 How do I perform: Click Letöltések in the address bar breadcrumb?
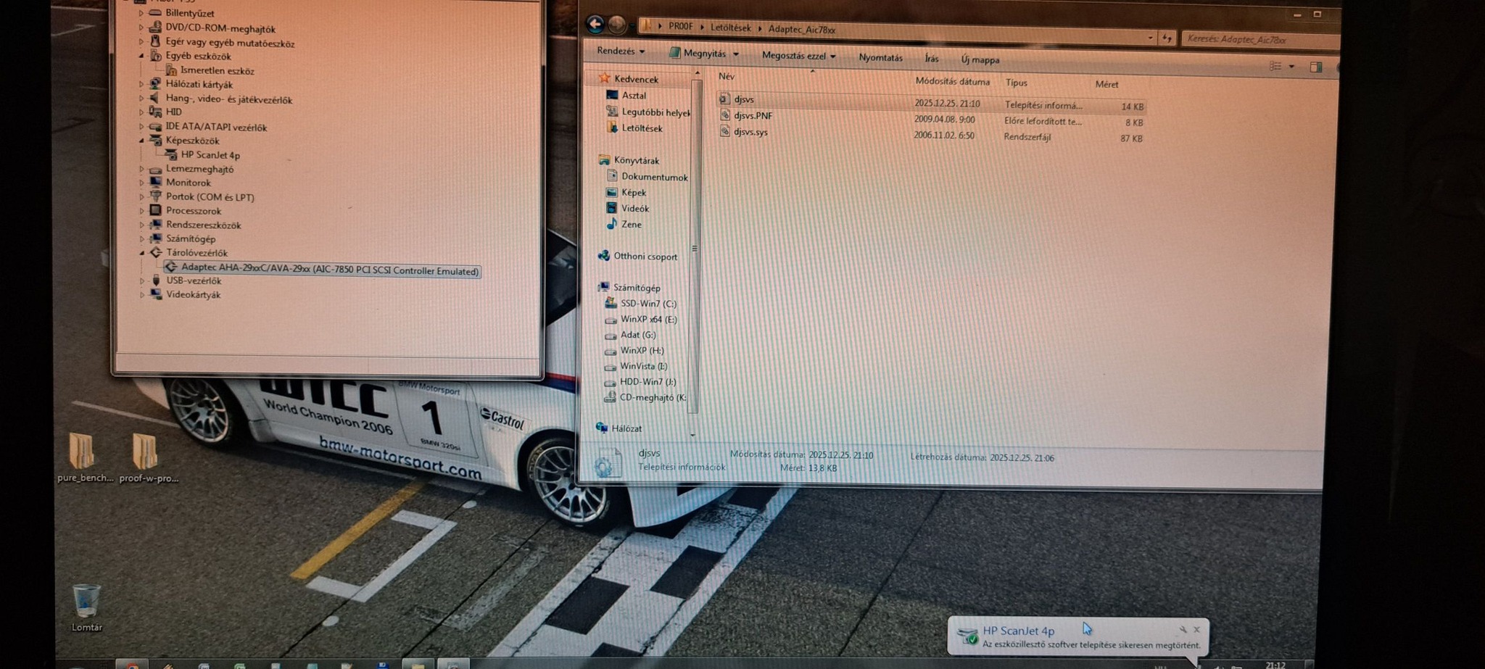(x=730, y=28)
